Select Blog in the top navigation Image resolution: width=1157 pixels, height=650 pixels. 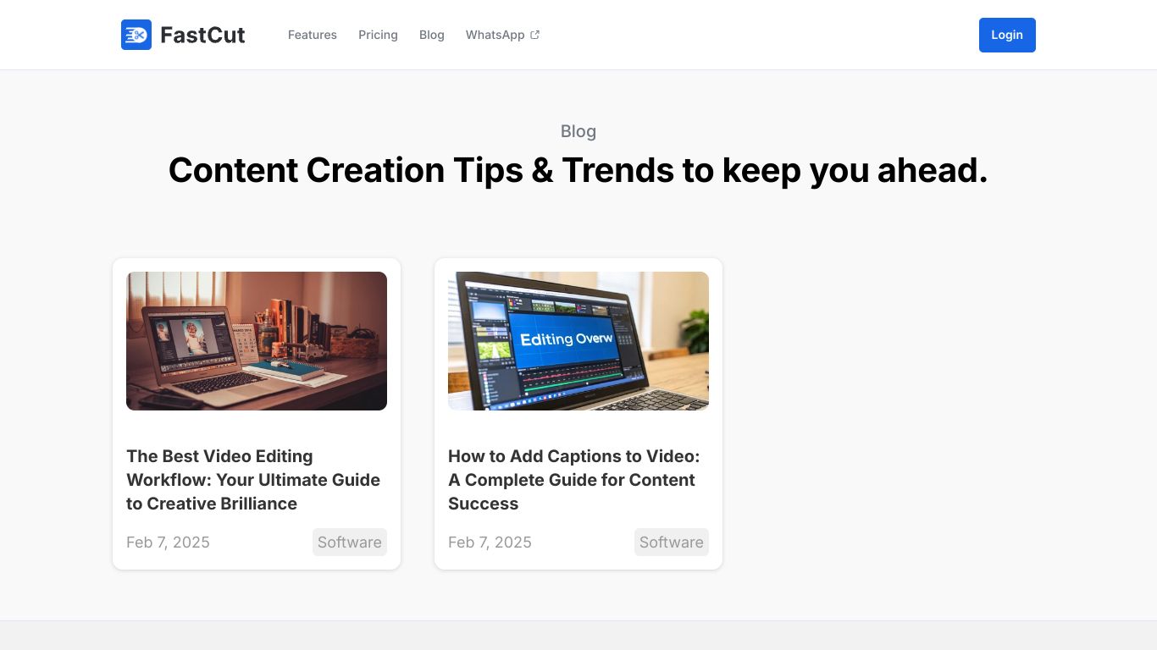point(432,35)
